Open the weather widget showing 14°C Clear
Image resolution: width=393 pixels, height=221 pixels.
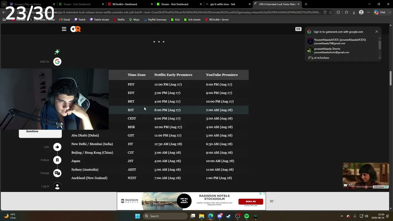(10, 216)
